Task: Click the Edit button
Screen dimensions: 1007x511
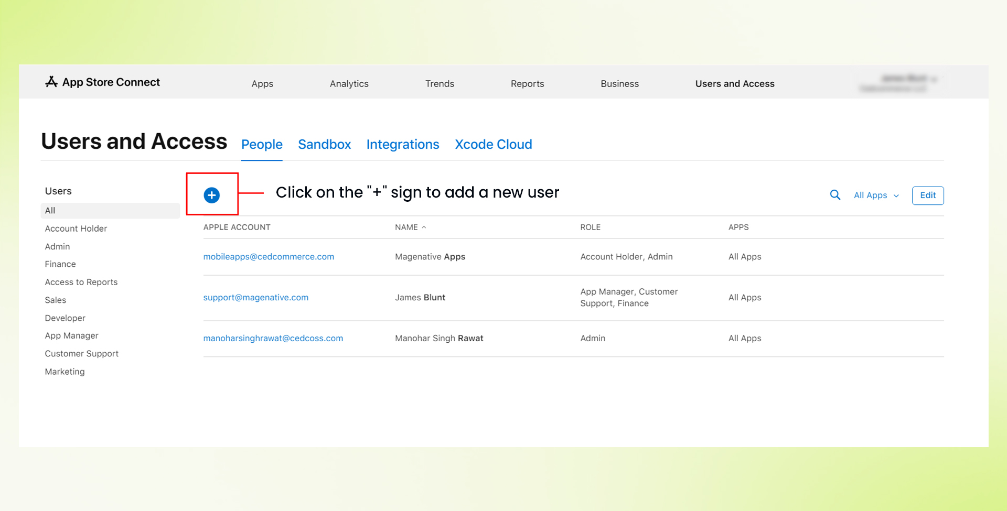Action: (x=928, y=195)
